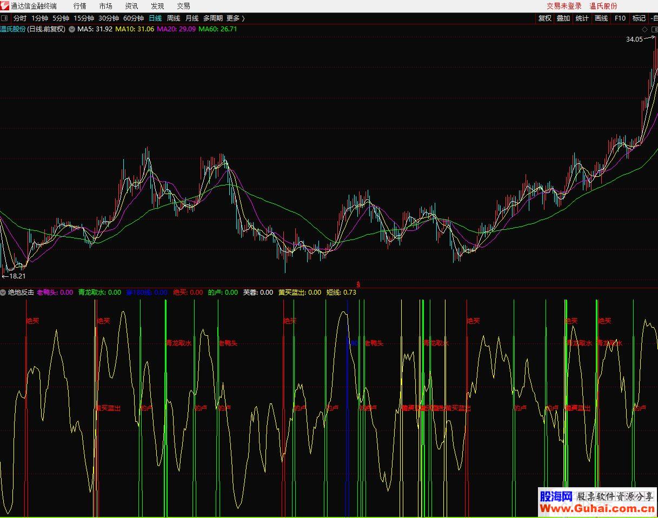
Task: Click the 短线: 0.73 indicator value
Action: (x=341, y=293)
